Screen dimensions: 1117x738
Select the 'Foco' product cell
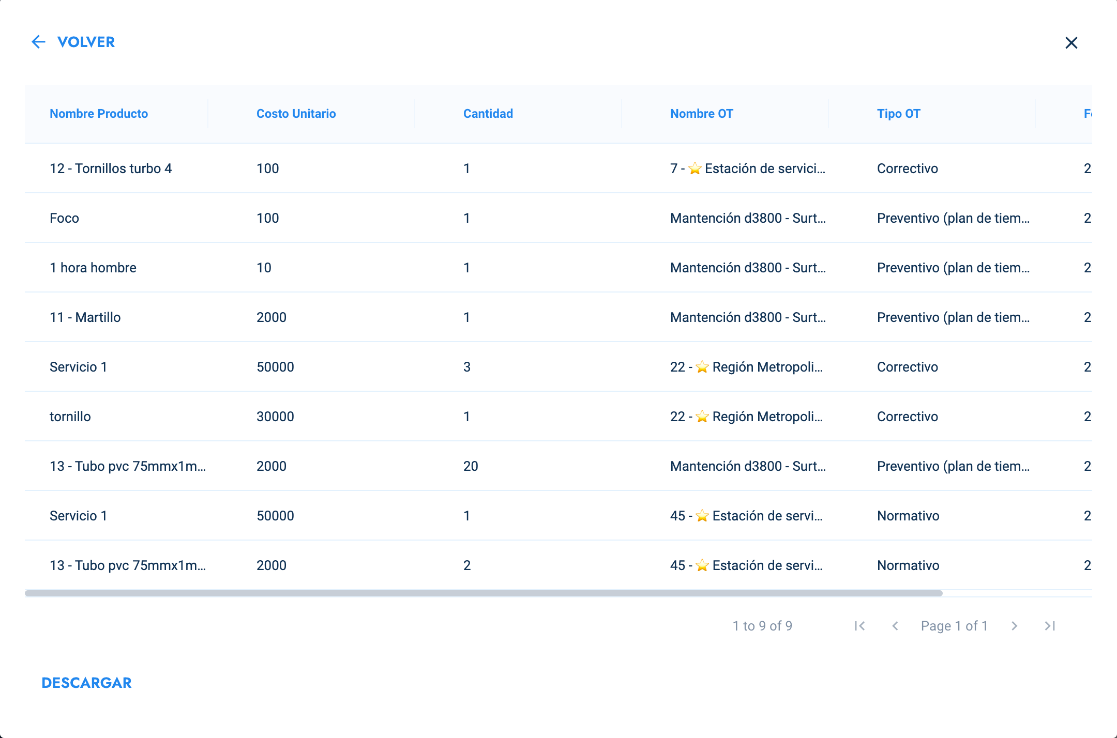[64, 218]
